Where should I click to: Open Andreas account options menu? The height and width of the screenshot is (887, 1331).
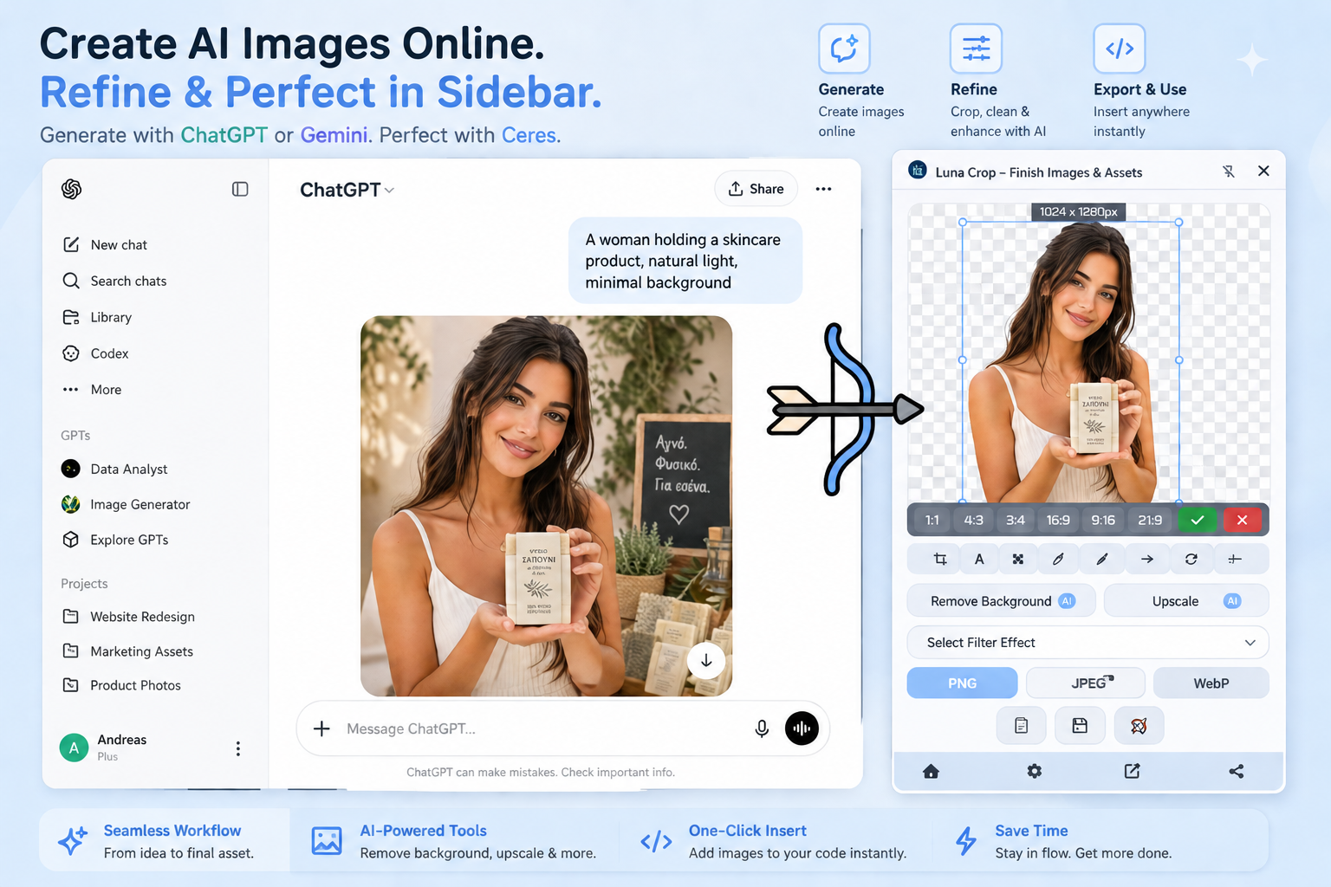pyautogui.click(x=238, y=748)
